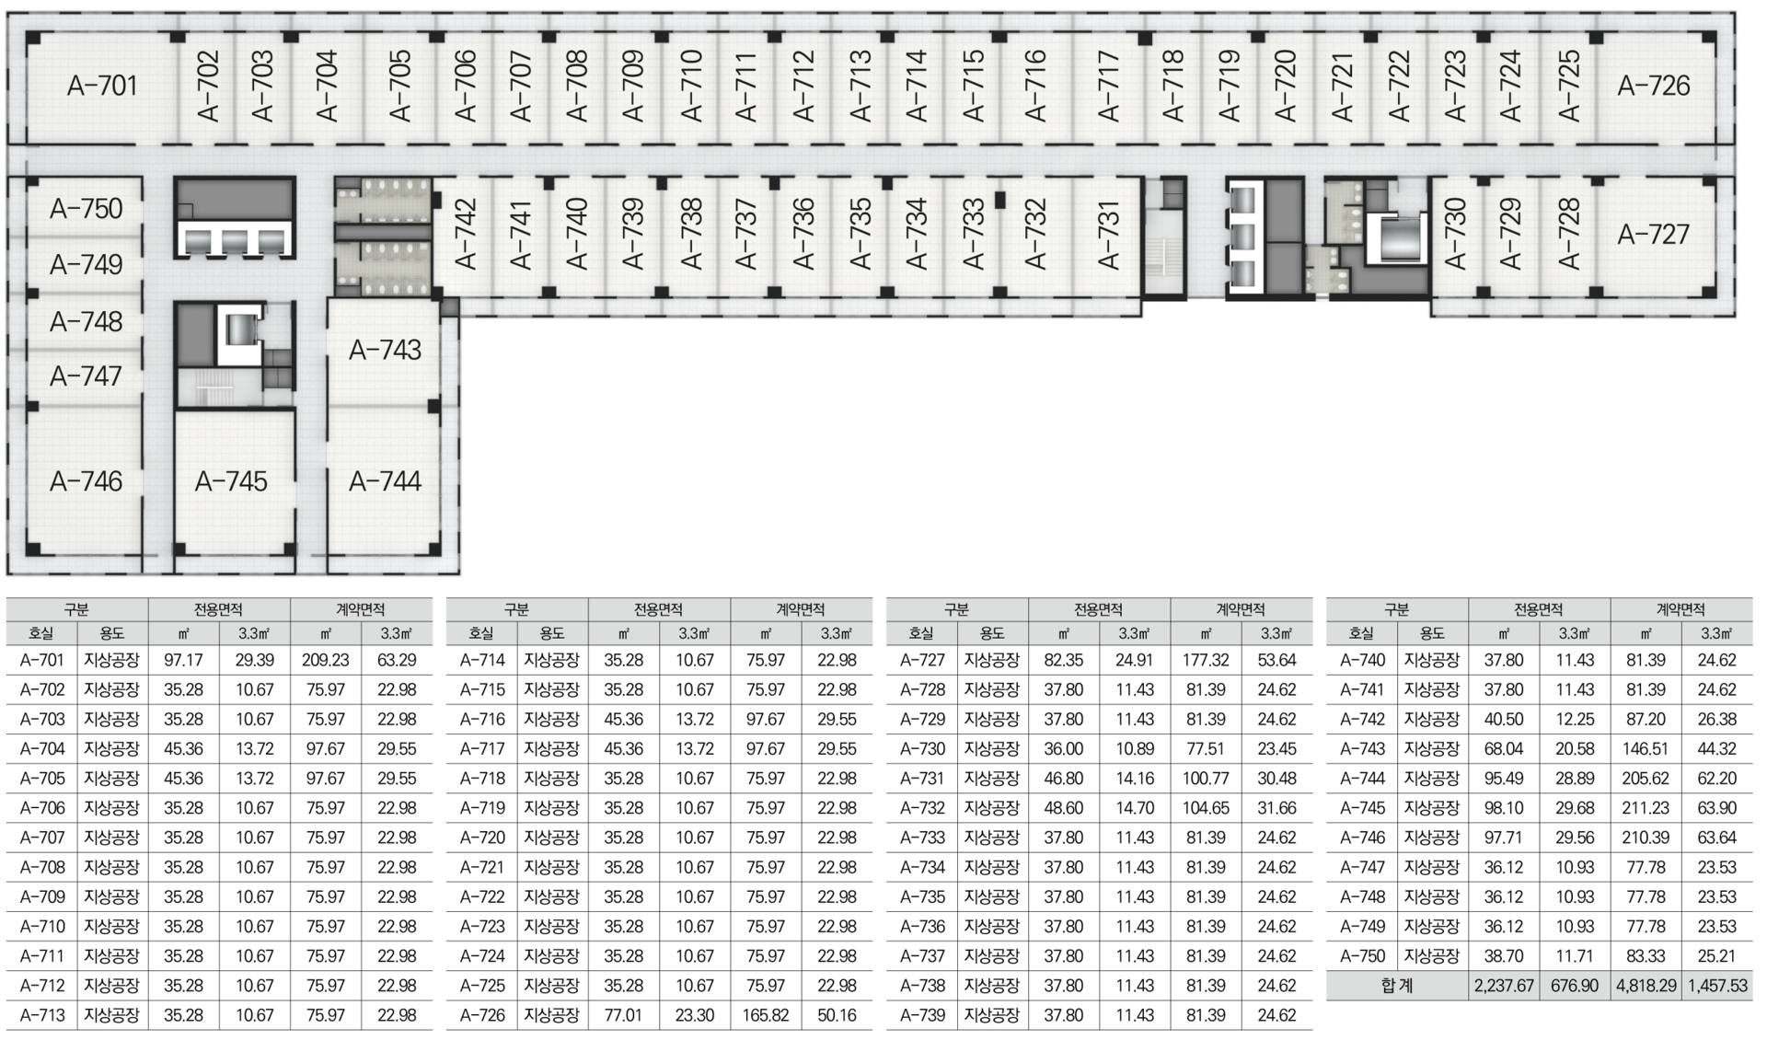Select the 63.29 cell in A-701 row

click(397, 660)
